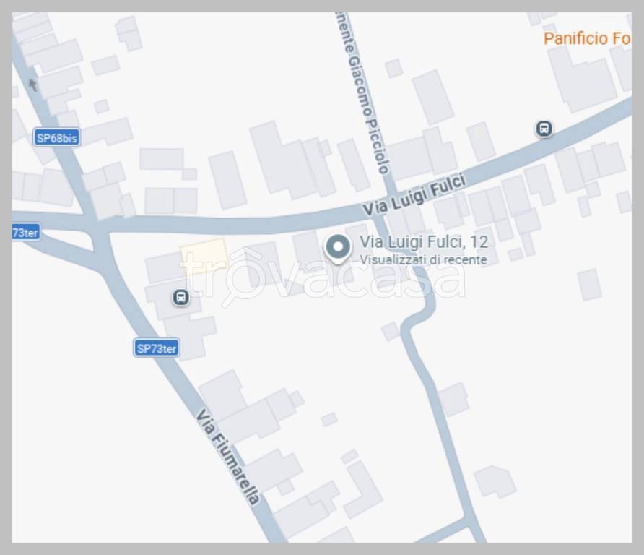This screenshot has width=644, height=555.
Task: Select the Via Fiumarella street label
Action: (x=227, y=456)
